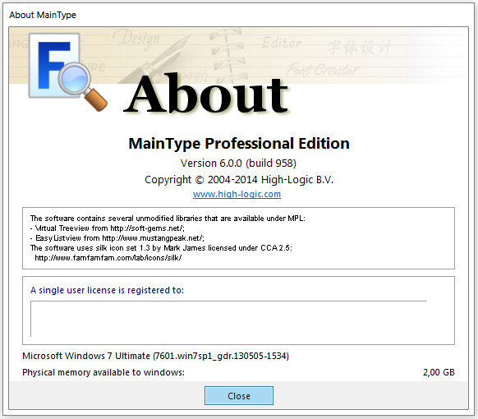Click the large 'About' banner heading
This screenshot has width=478, height=419.
click(x=206, y=94)
